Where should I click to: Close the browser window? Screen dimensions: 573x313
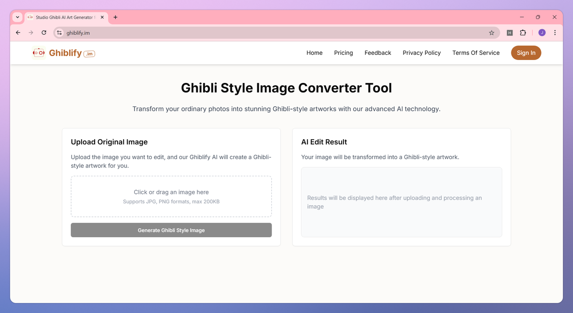[554, 17]
